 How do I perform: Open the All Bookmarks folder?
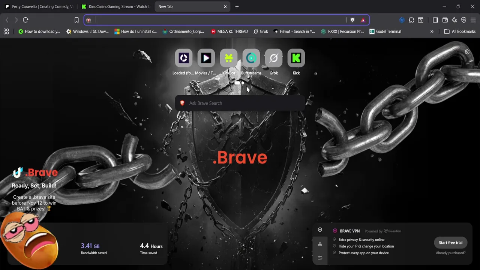460,31
